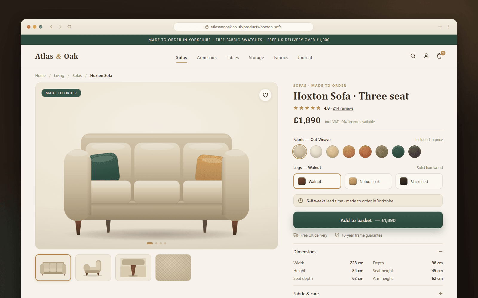
Task: Open the Armchairs navigation item
Action: tap(207, 58)
